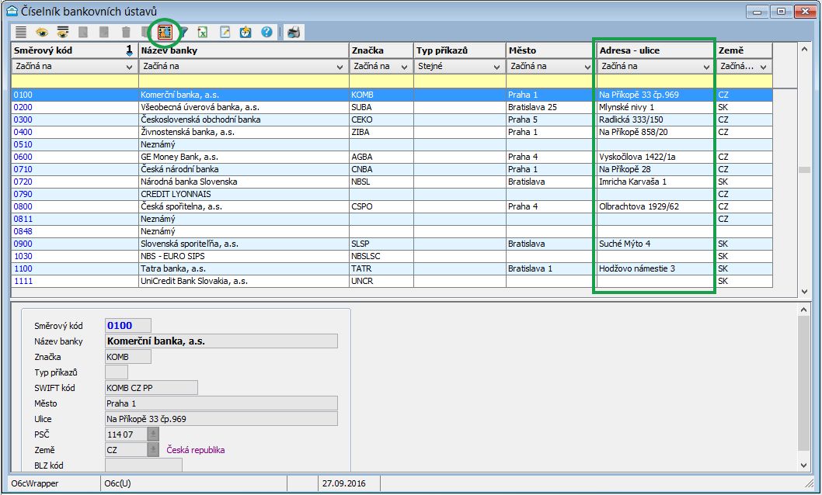
Task: Click the Město column header
Action: pyautogui.click(x=549, y=50)
